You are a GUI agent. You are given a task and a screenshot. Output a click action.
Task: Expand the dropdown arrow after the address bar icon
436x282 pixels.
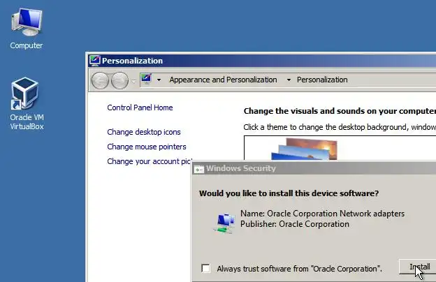coord(159,80)
